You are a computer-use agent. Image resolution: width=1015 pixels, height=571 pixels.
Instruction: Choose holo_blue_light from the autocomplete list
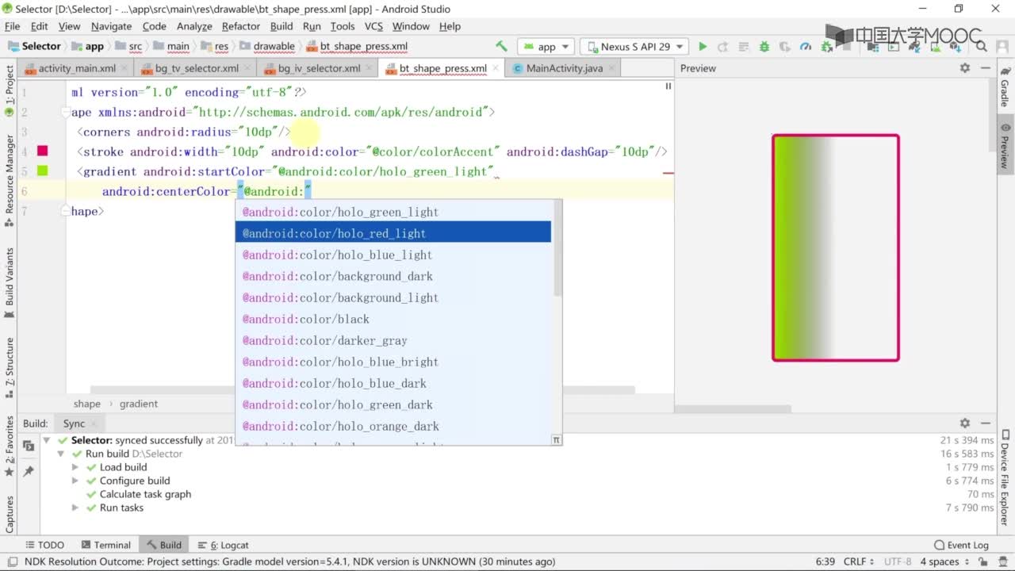click(x=393, y=255)
